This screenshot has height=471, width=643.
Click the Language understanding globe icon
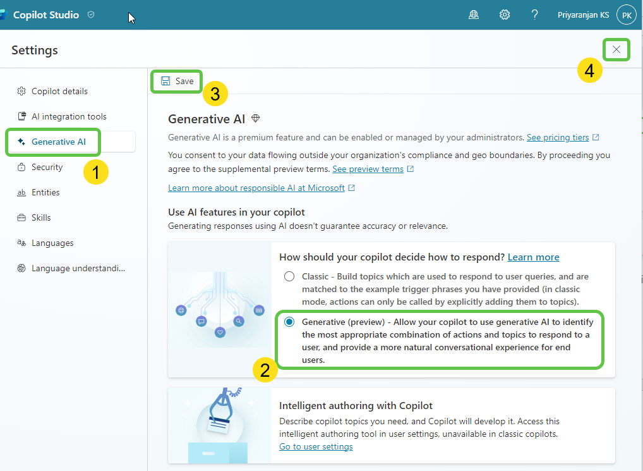pos(20,268)
